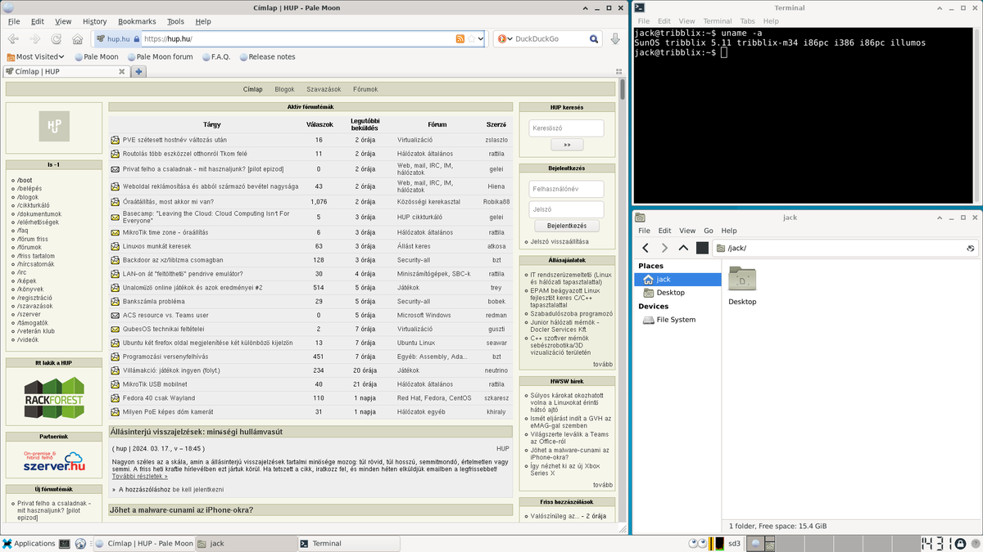Open the Release notes bookmark
Viewport: 983px width, 552px height.
267,57
